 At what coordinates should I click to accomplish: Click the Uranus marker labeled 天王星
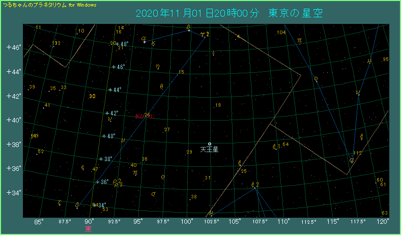coord(210,144)
